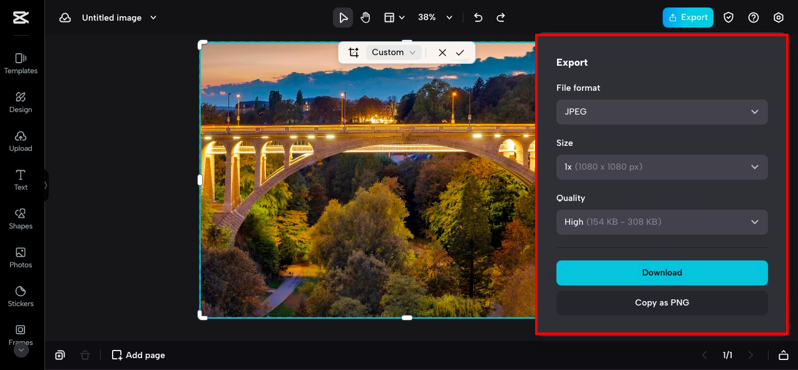The width and height of the screenshot is (798, 370).
Task: Open the Upload panel
Action: 21,141
